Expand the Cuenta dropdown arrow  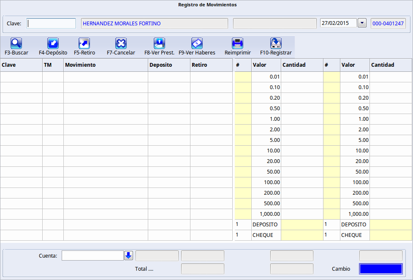point(129,256)
